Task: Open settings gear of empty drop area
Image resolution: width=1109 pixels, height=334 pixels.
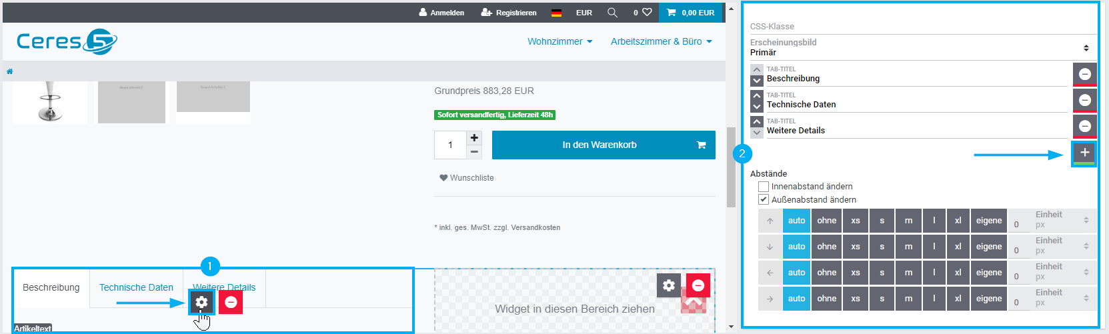Action: (669, 285)
